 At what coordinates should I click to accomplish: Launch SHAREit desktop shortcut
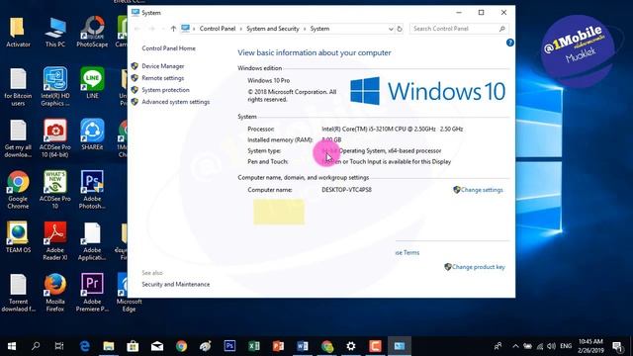point(92,134)
